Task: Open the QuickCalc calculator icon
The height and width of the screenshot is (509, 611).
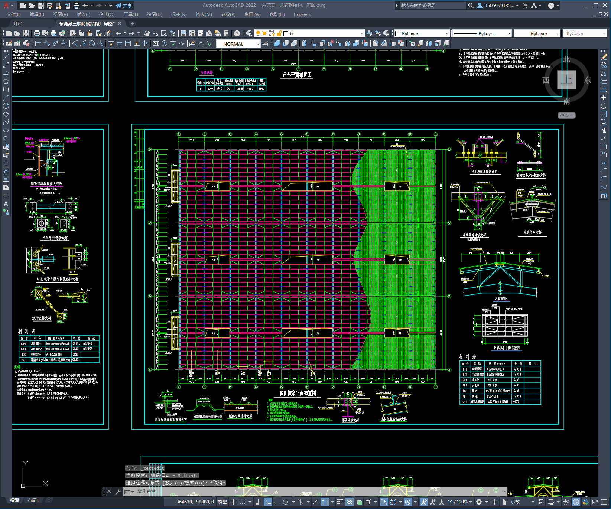Action: pos(226,33)
